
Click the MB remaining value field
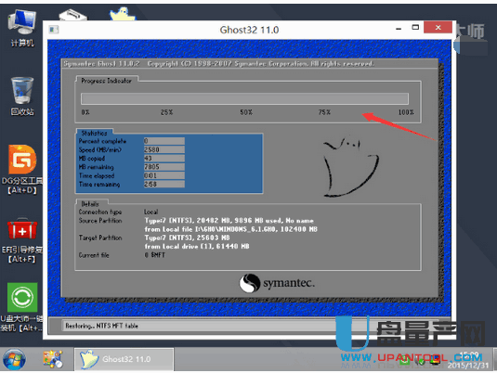click(163, 167)
